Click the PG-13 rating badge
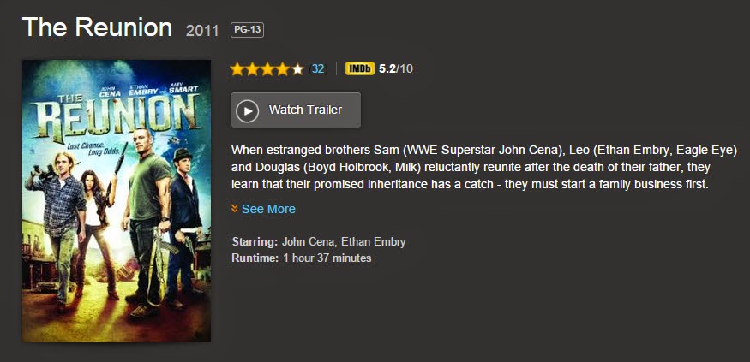This screenshot has width=750, height=362. pos(248,30)
